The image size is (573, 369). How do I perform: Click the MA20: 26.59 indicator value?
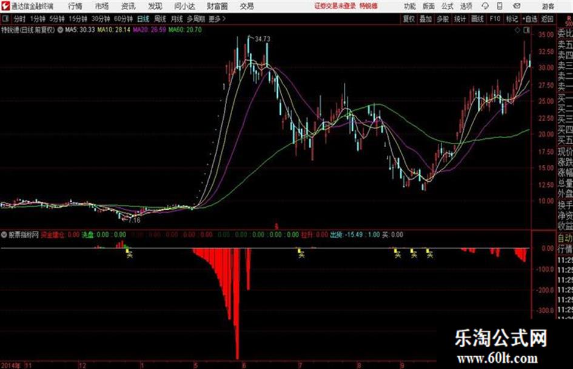(149, 30)
